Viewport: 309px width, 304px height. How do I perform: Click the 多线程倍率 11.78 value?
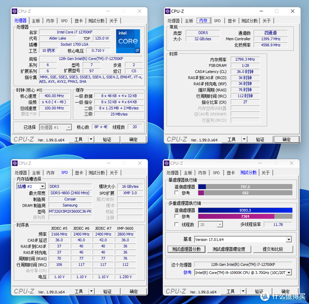point(278,224)
